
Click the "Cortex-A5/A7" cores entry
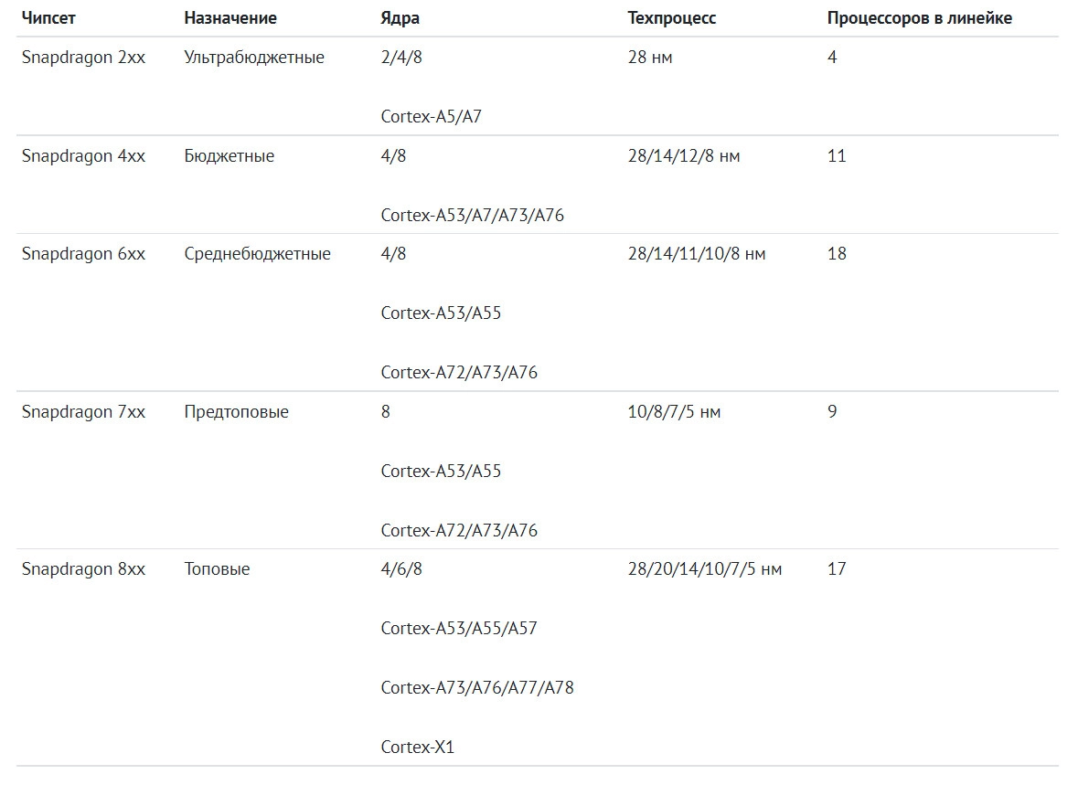click(431, 117)
